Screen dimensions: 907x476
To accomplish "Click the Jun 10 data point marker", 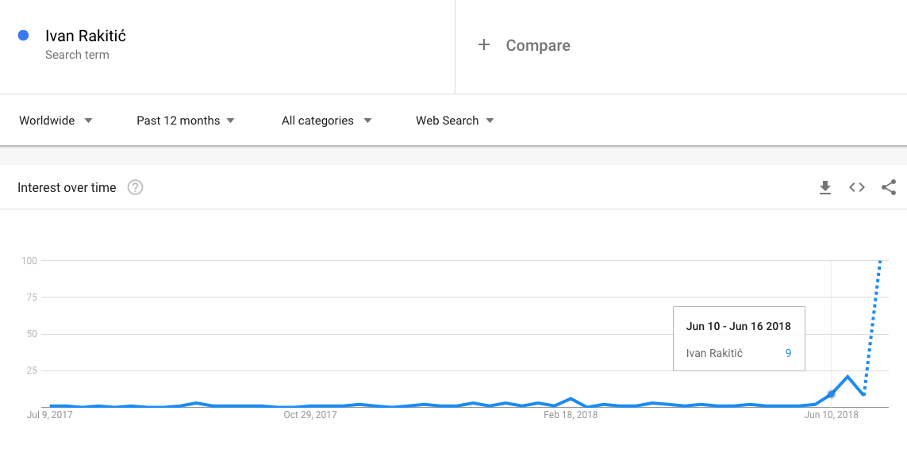I will coord(832,393).
